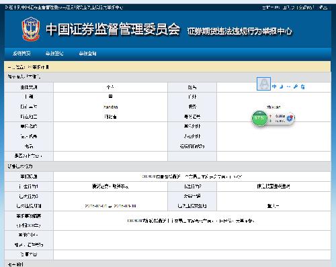Viewport: 336px width, 267px height.
Task: Click the CSRC emblem logo
Action: [31, 29]
